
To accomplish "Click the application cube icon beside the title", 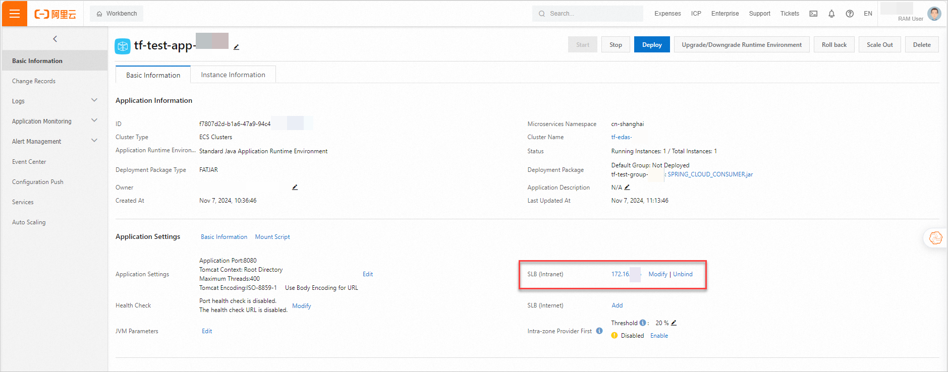I will click(123, 46).
